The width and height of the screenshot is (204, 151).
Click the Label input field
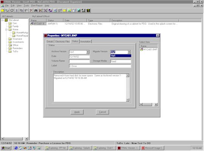pyautogui.click(x=100, y=66)
